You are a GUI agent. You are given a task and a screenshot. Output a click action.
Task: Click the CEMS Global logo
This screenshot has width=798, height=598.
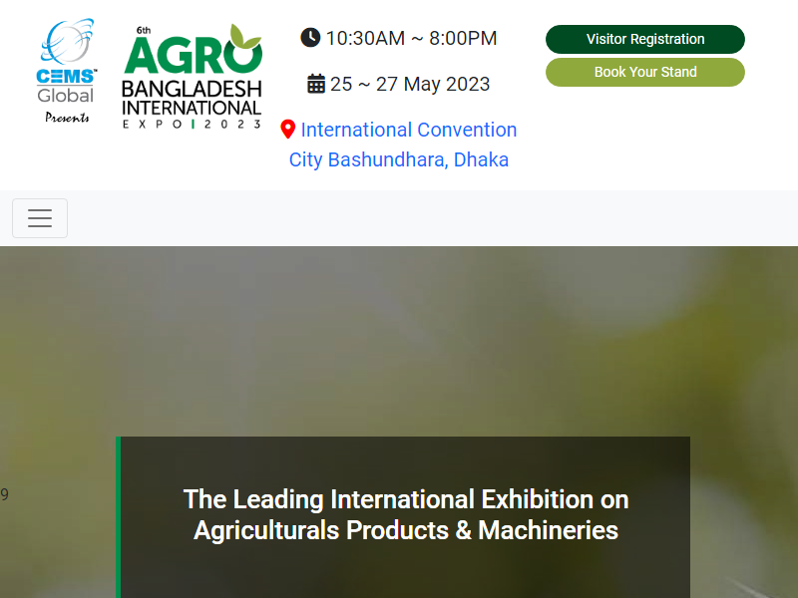pyautogui.click(x=66, y=71)
